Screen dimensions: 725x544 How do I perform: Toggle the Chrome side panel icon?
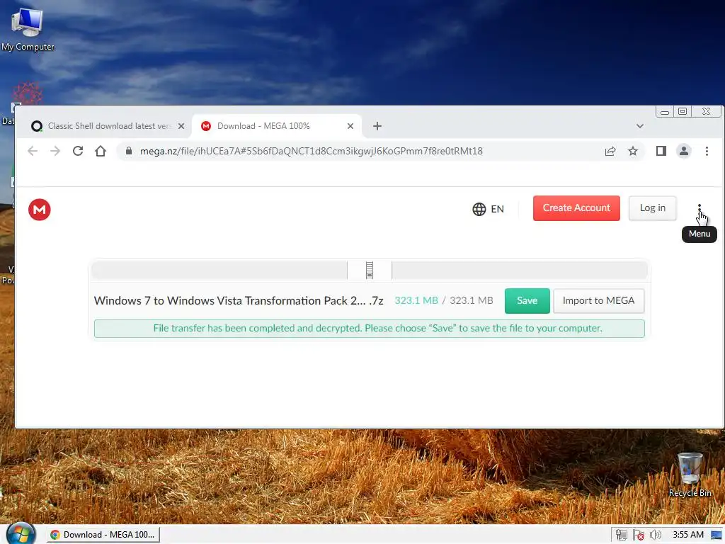[661, 152]
